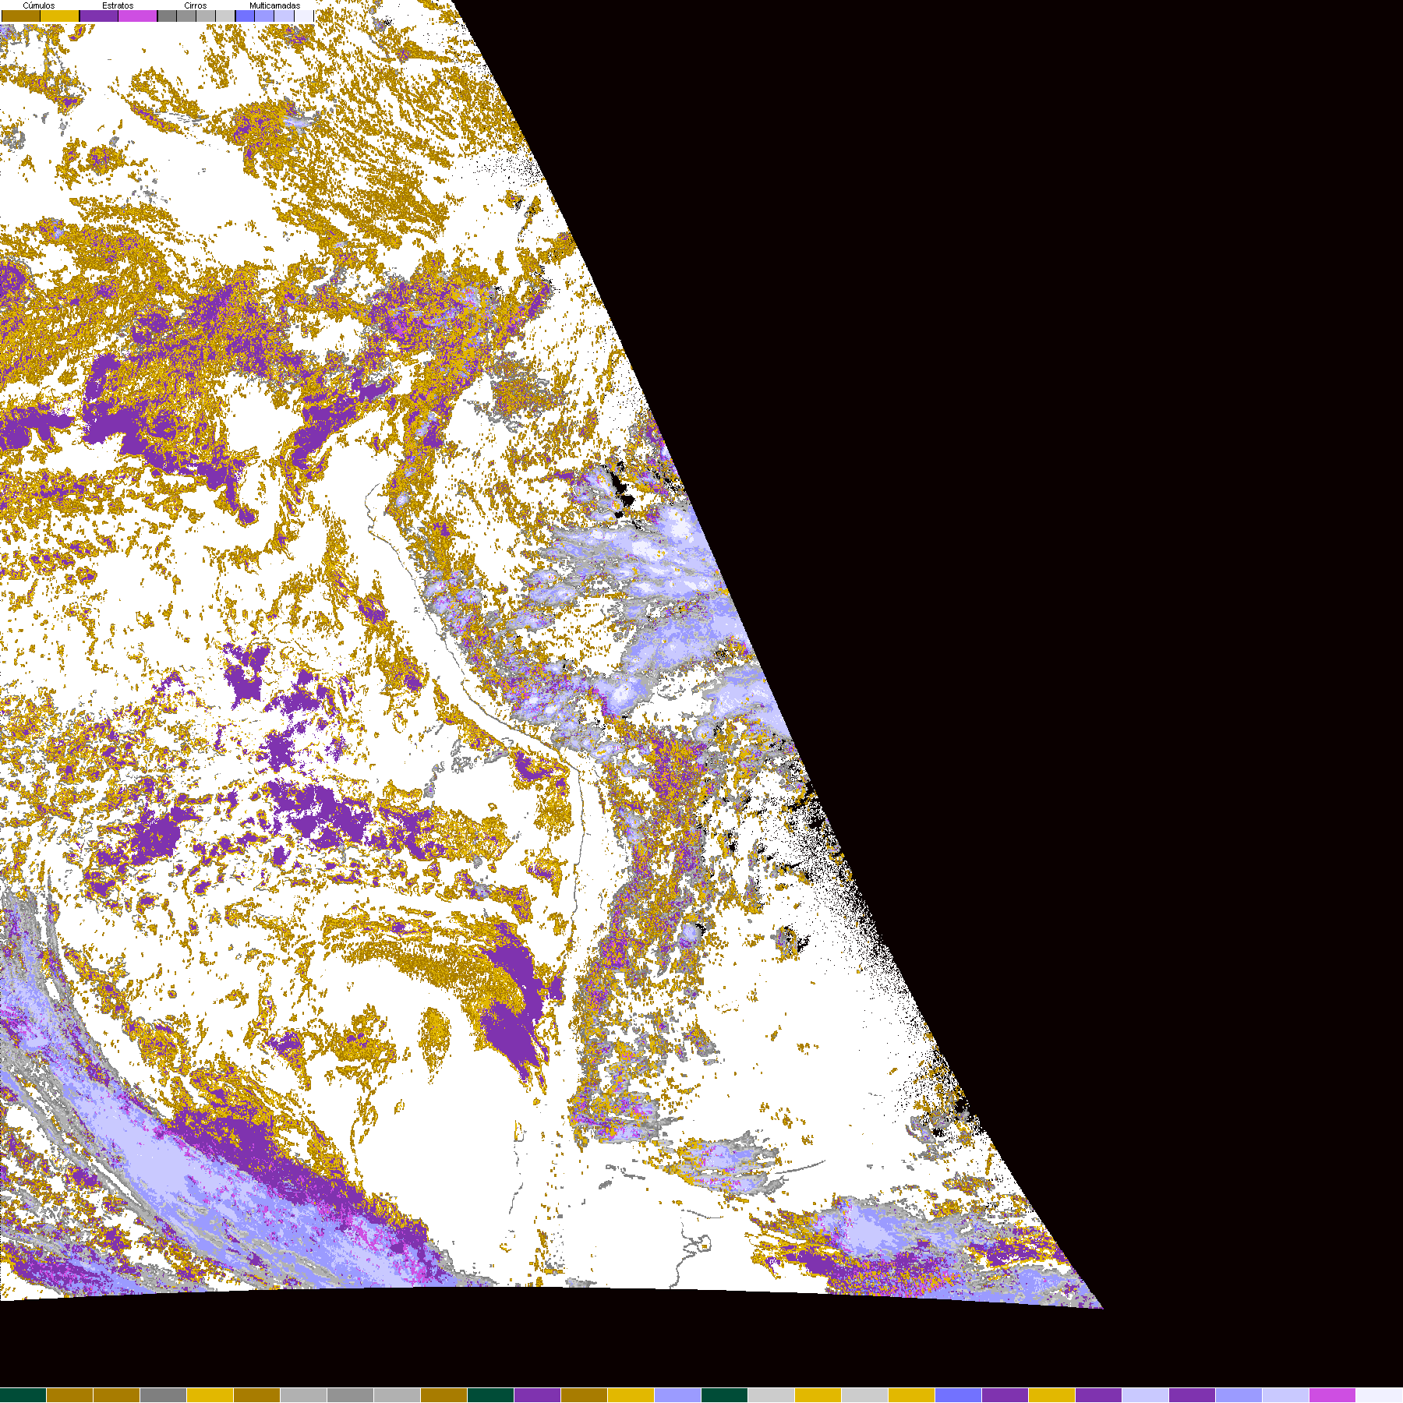Viewport: 1403px width, 1403px height.
Task: Choose the near-white Multicamadas legend swatch
Action: coord(304,16)
